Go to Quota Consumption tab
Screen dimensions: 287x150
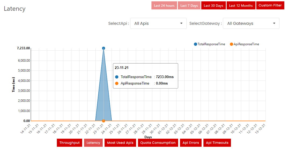(158, 143)
